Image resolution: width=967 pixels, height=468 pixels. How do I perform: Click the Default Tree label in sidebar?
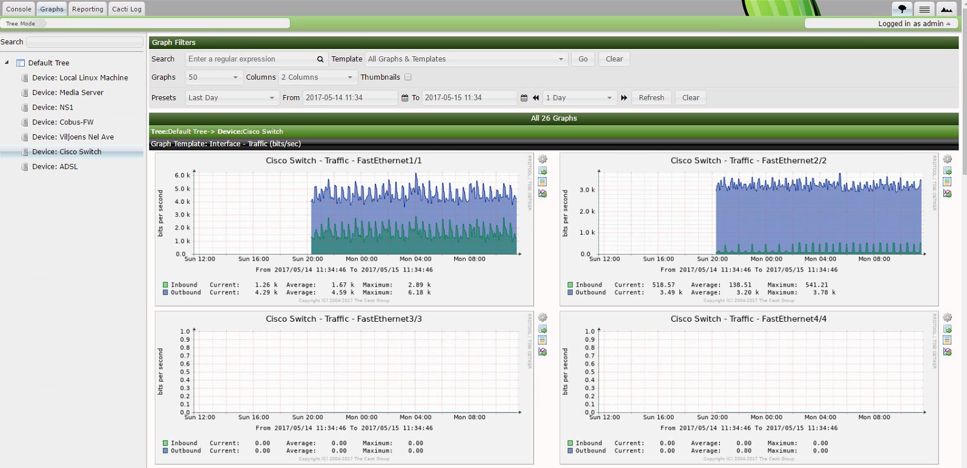[x=48, y=63]
